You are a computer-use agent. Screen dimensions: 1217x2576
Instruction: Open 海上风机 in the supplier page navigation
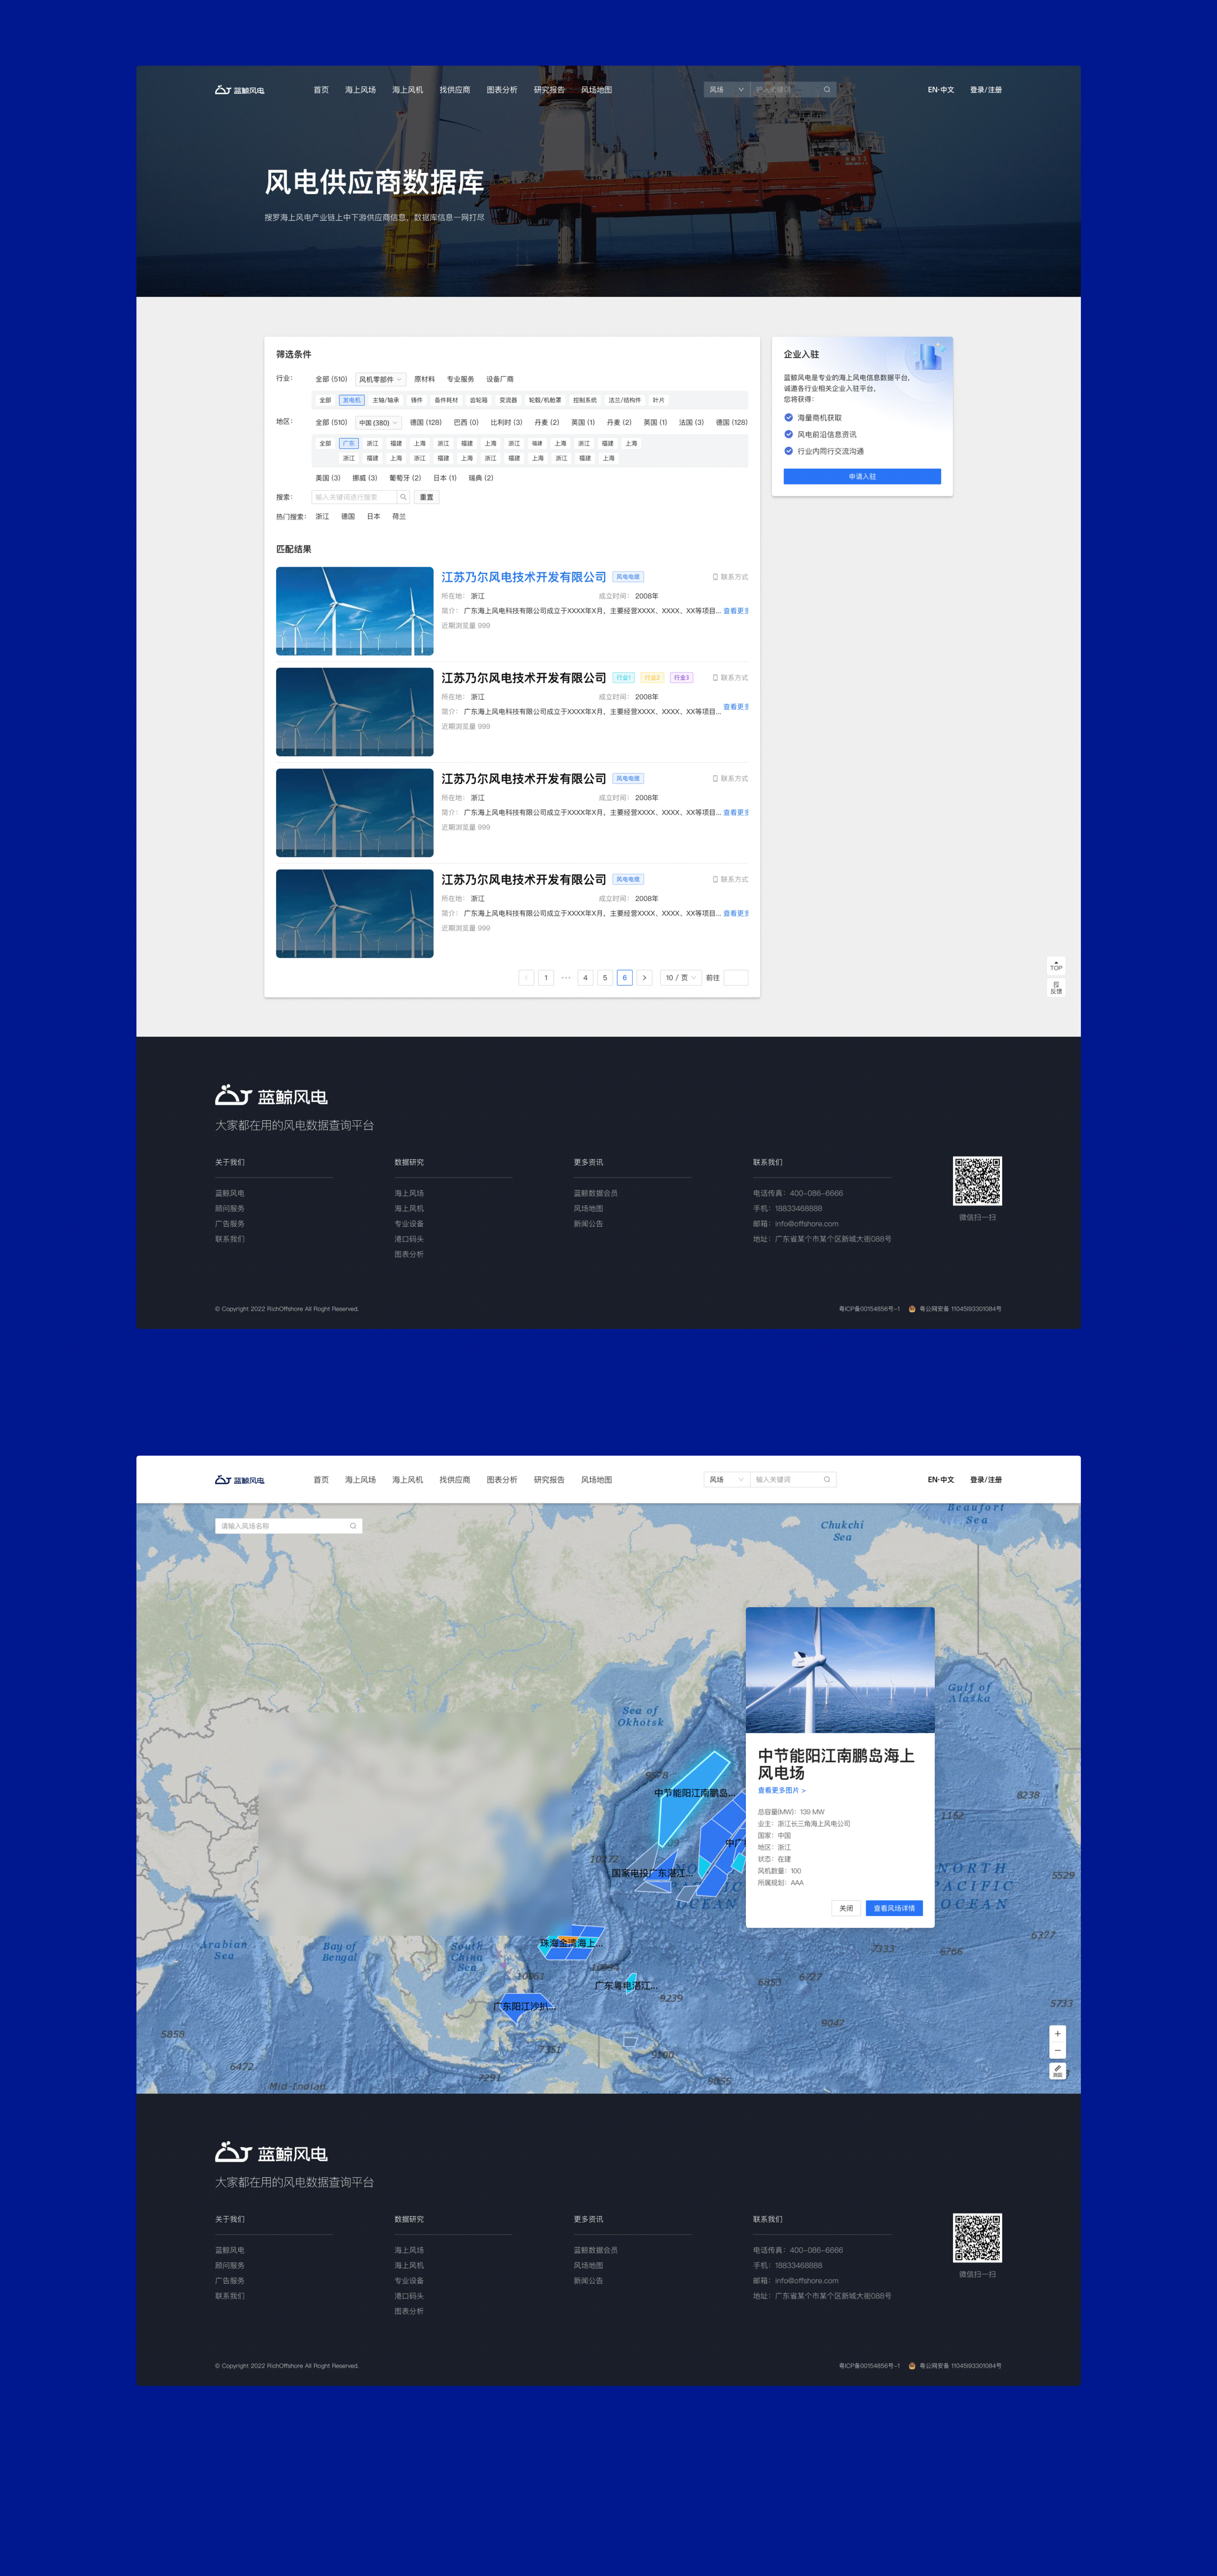407,90
